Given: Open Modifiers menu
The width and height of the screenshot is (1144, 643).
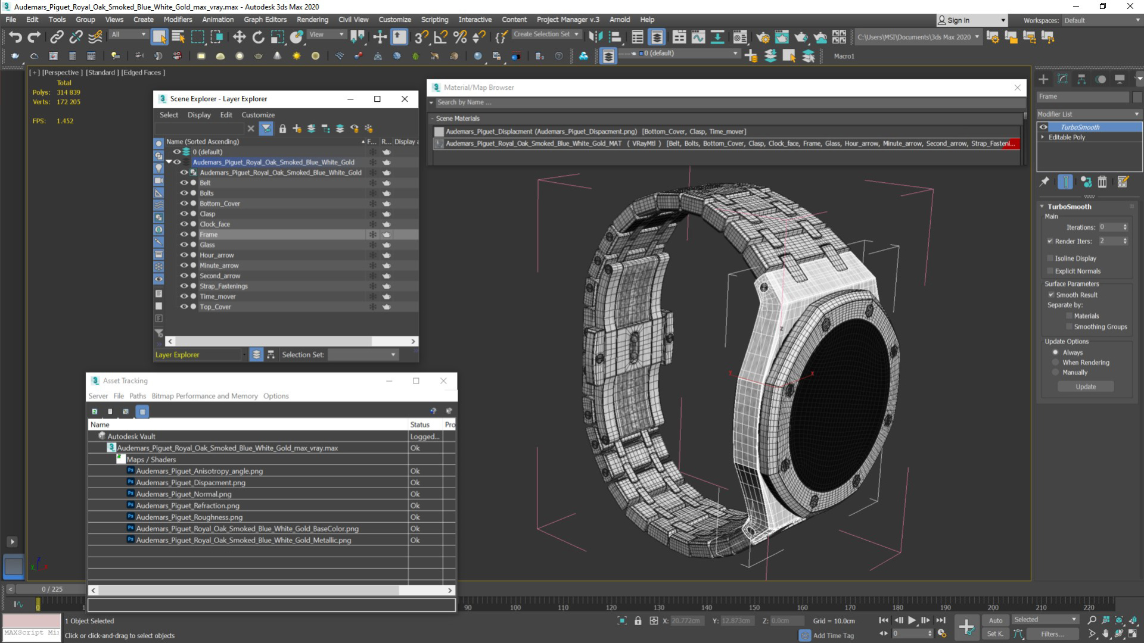Looking at the screenshot, I should tap(178, 20).
